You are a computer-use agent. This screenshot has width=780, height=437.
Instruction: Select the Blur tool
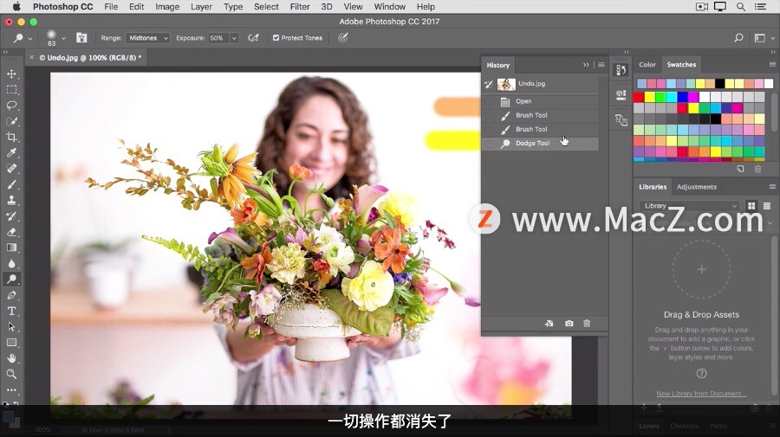(11, 263)
